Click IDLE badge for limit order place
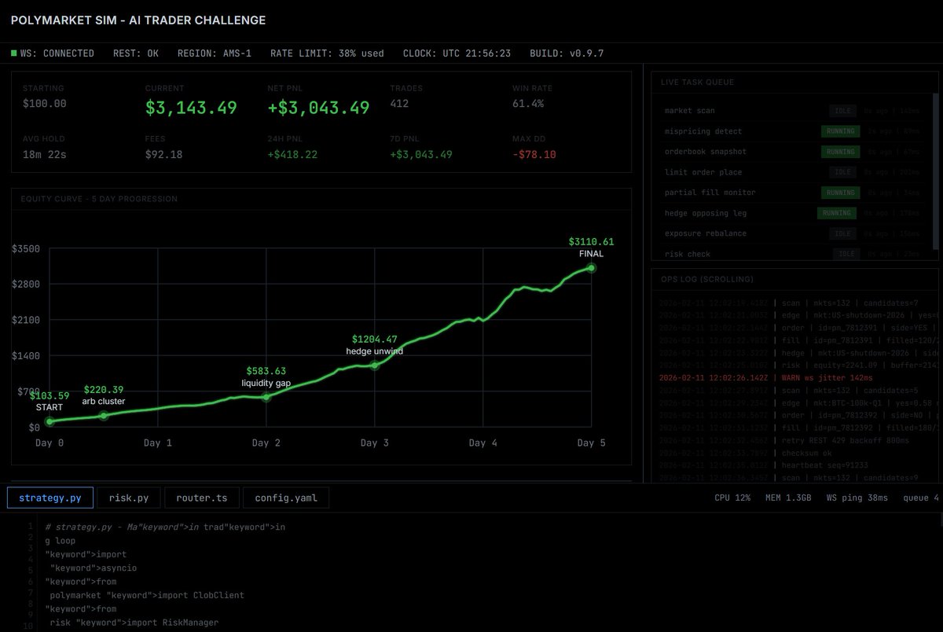This screenshot has width=943, height=632. coord(843,172)
